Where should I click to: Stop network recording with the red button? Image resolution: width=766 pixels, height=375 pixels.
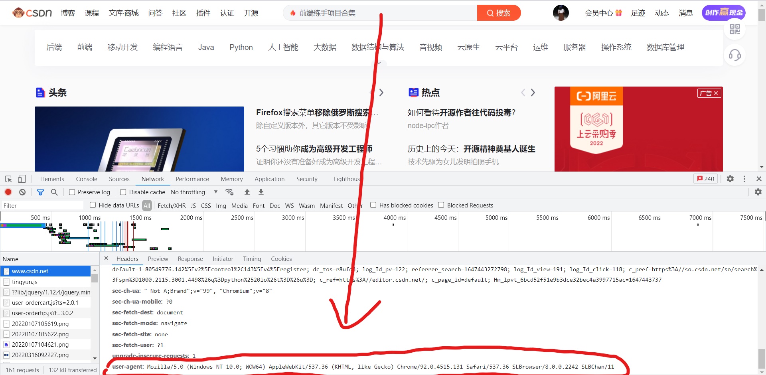(x=8, y=192)
